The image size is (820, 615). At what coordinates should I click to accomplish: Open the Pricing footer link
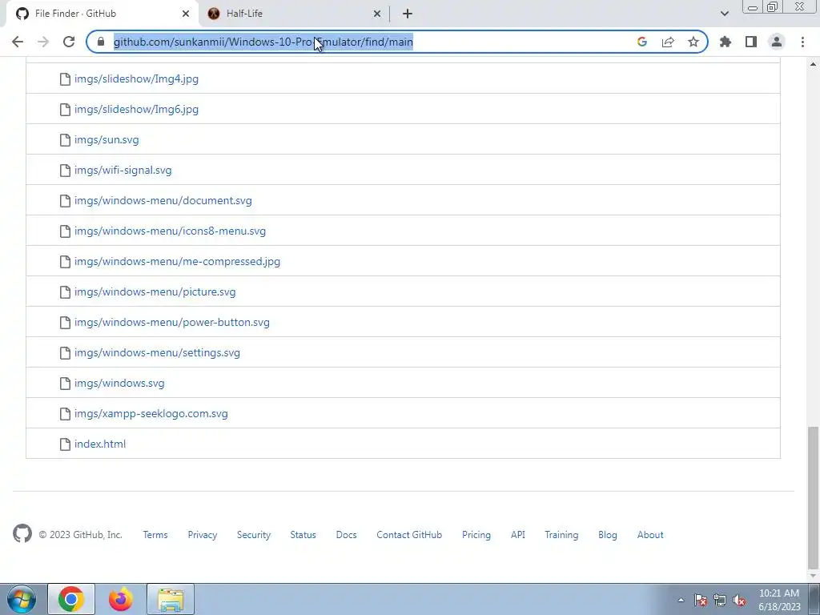tap(476, 535)
